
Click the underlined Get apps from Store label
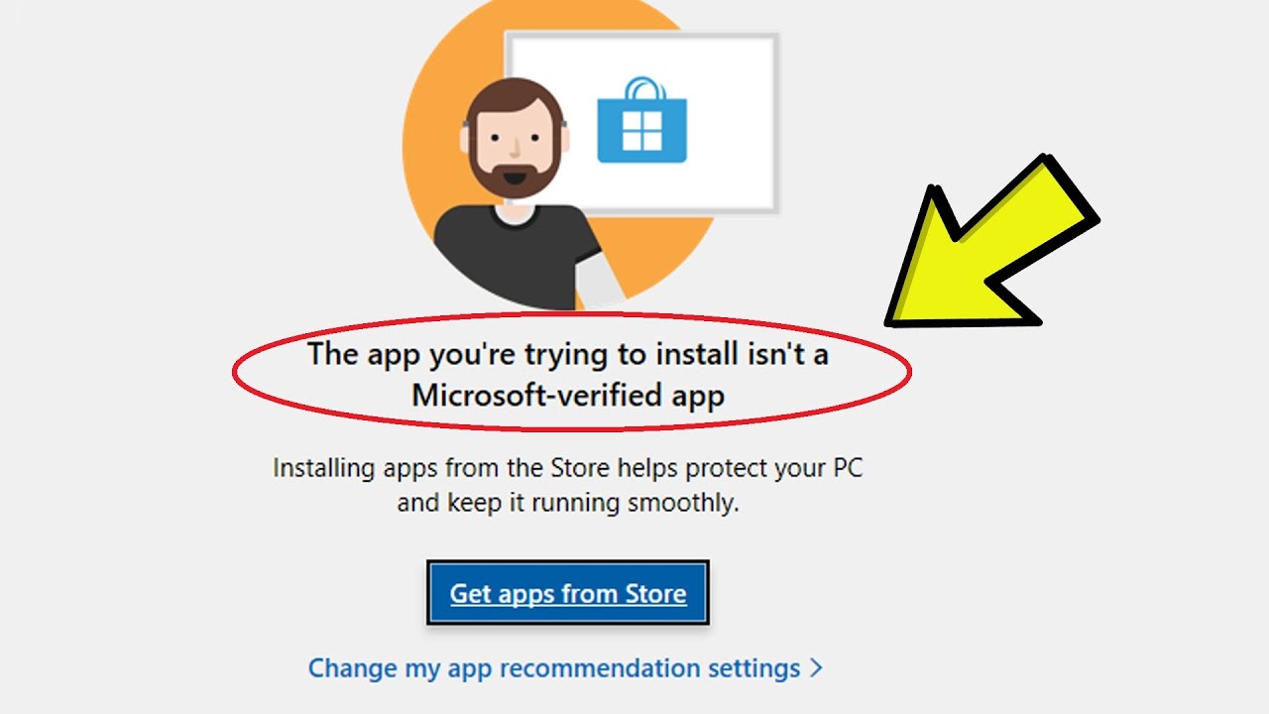(567, 592)
